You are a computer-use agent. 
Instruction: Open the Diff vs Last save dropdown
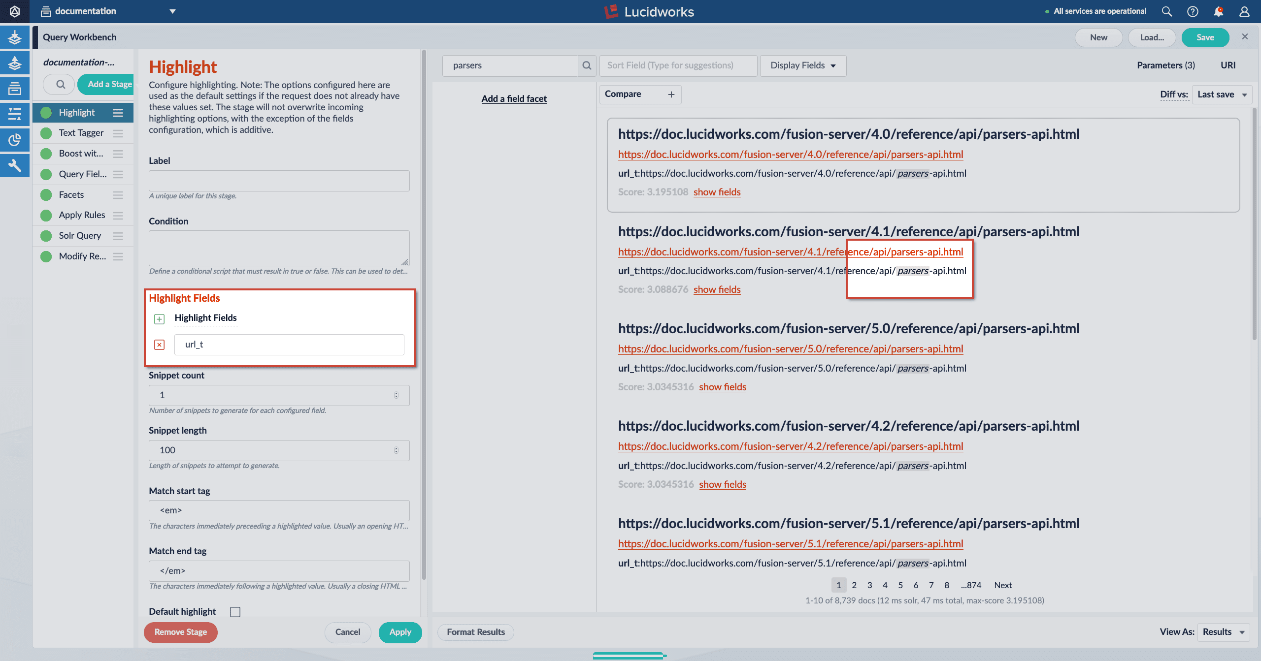pyautogui.click(x=1222, y=94)
